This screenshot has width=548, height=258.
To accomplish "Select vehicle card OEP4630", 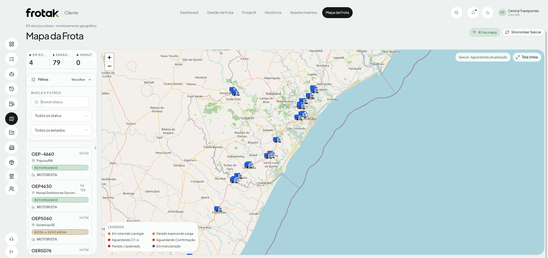I will (60, 195).
